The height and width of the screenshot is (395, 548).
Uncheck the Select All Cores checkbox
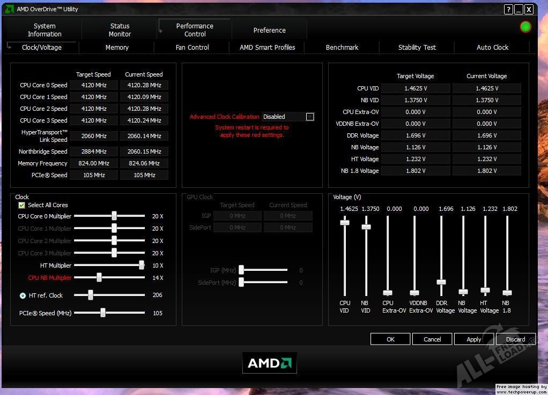(x=22, y=205)
